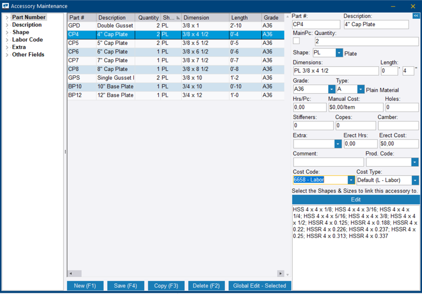This screenshot has height=294, width=422.
Task: Collapse the details panel with the << chevron
Action: [x=416, y=16]
